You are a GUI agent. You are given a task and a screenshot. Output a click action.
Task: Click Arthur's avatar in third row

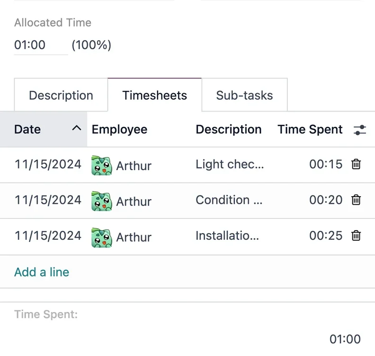101,237
